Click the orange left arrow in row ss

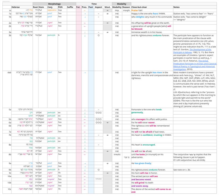click(x=85, y=10)
